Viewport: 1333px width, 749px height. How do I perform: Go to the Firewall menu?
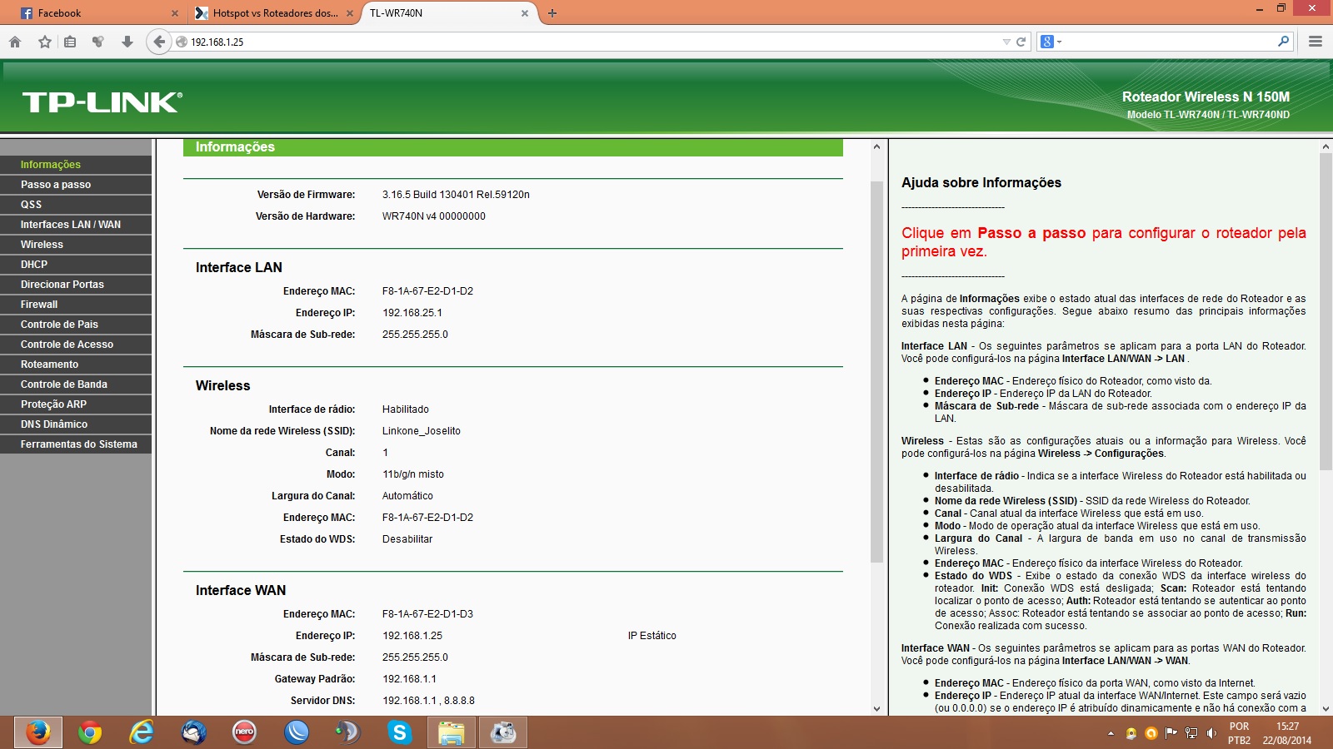tap(76, 305)
